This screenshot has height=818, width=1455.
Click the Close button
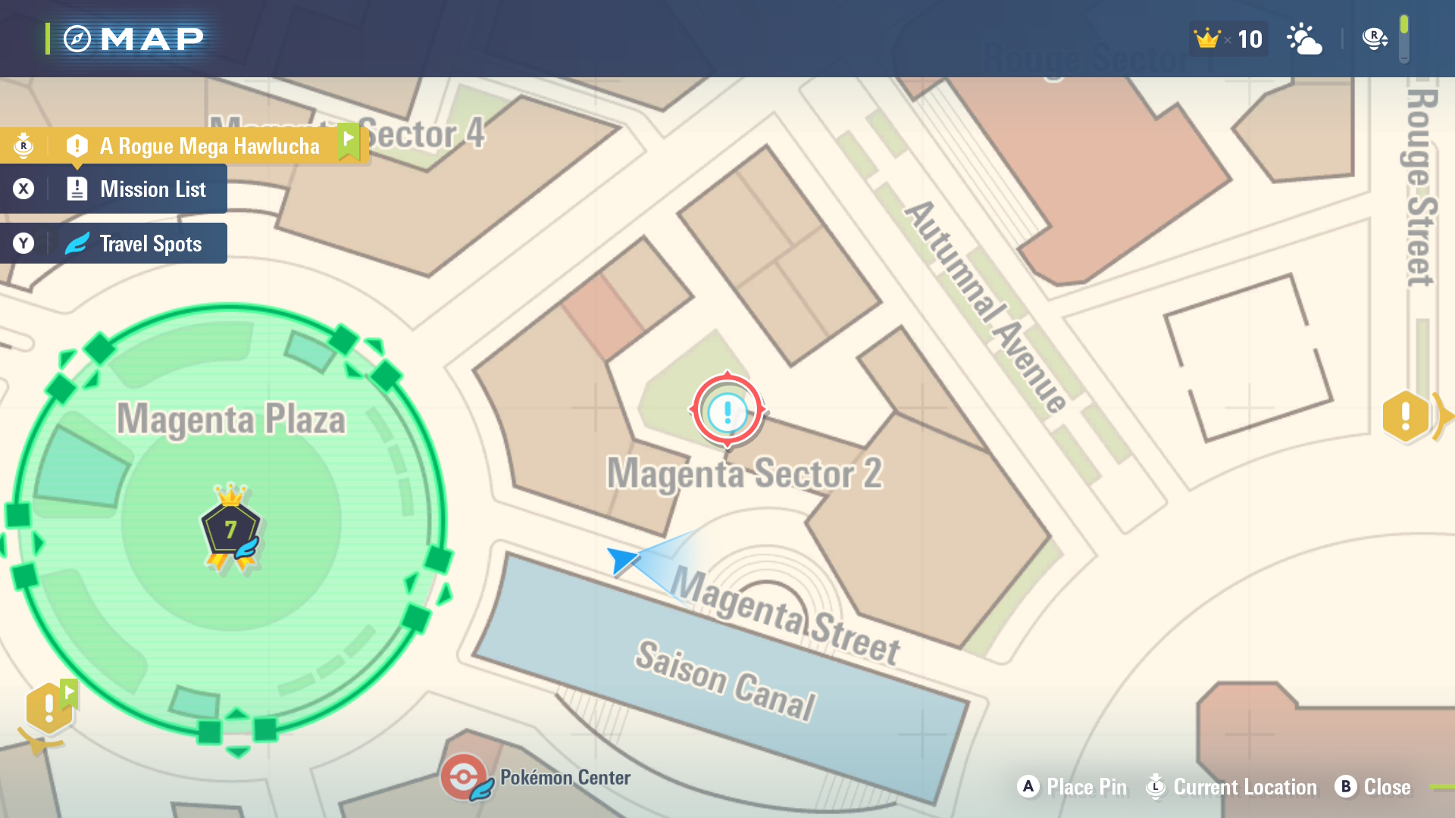[1373, 787]
